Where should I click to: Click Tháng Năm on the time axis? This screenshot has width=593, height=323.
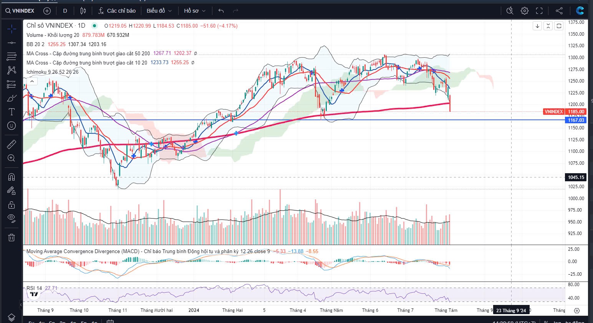click(x=331, y=310)
